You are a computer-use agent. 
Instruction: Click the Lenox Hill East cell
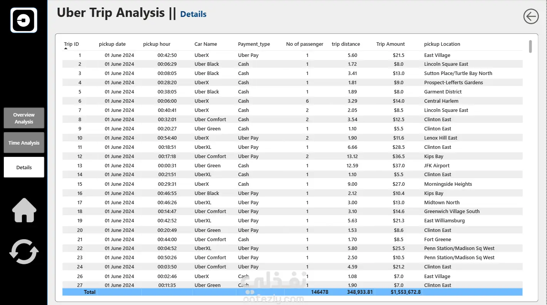coord(441,138)
